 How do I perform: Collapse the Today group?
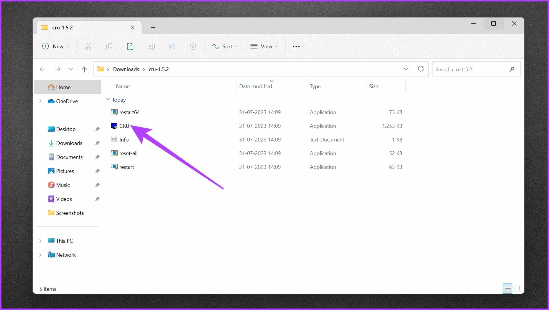pos(108,100)
